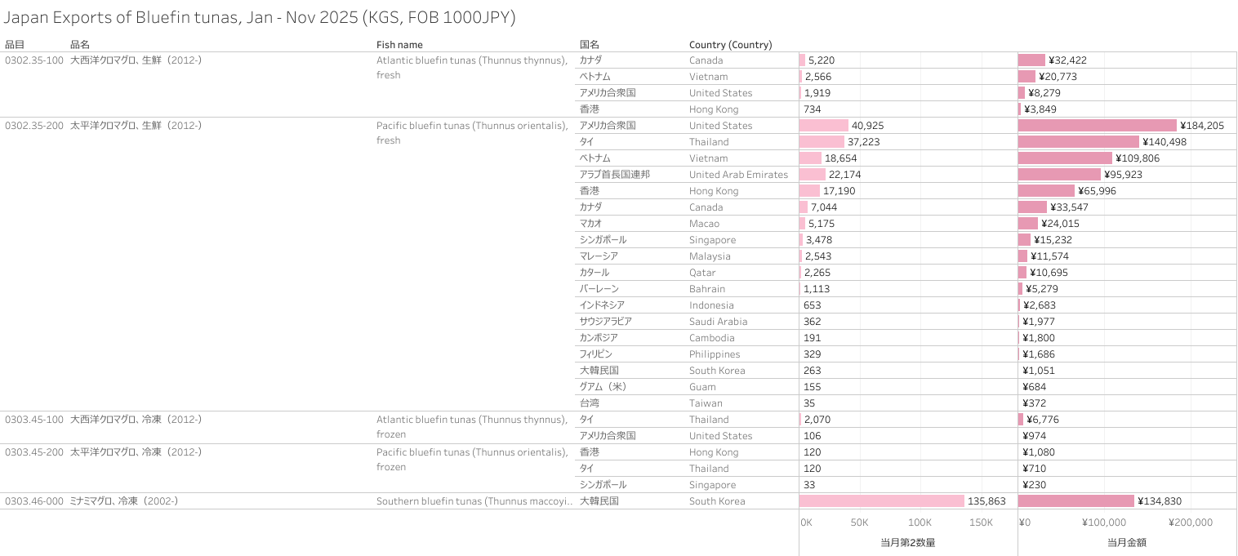This screenshot has width=1238, height=556.
Task: Select Vietnam's ¥109,806 value bar
Action: tap(1065, 158)
